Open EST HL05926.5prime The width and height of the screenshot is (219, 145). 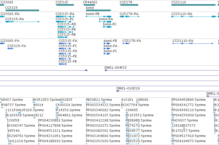coord(31,110)
